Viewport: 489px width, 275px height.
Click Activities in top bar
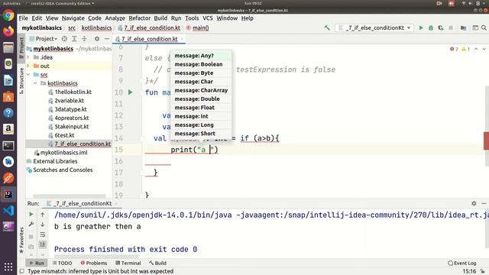click(x=11, y=3)
